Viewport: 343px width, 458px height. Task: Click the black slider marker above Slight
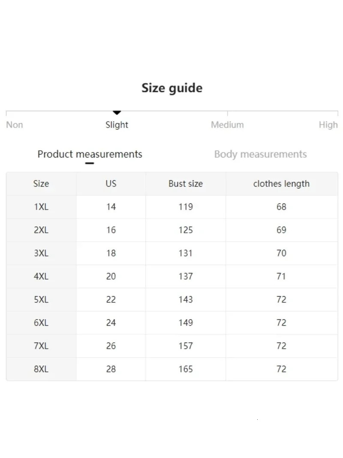117,113
